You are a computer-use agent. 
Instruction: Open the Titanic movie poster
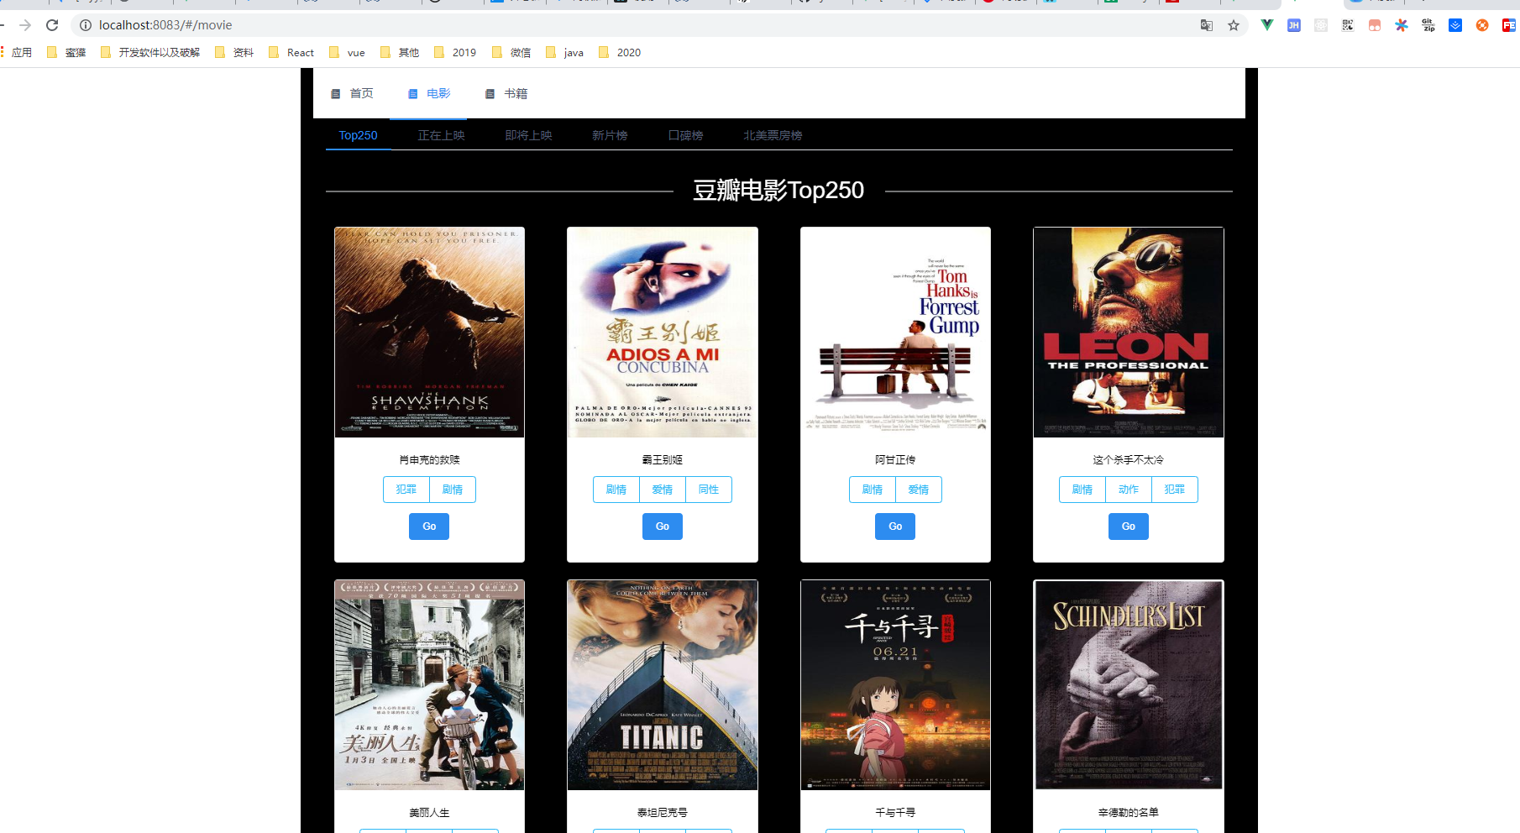pyautogui.click(x=663, y=685)
